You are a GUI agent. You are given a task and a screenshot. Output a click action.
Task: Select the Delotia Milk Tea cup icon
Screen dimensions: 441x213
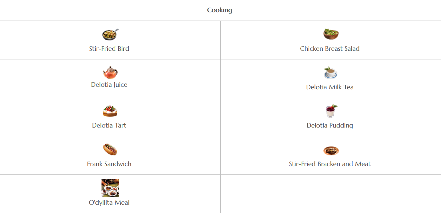(x=331, y=73)
